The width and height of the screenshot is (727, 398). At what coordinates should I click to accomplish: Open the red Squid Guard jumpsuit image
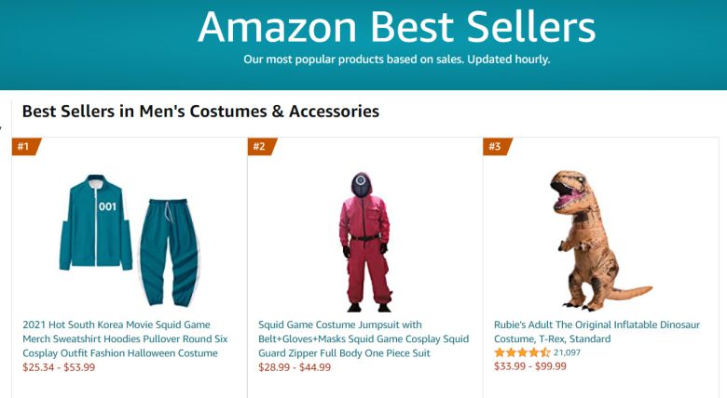(363, 241)
